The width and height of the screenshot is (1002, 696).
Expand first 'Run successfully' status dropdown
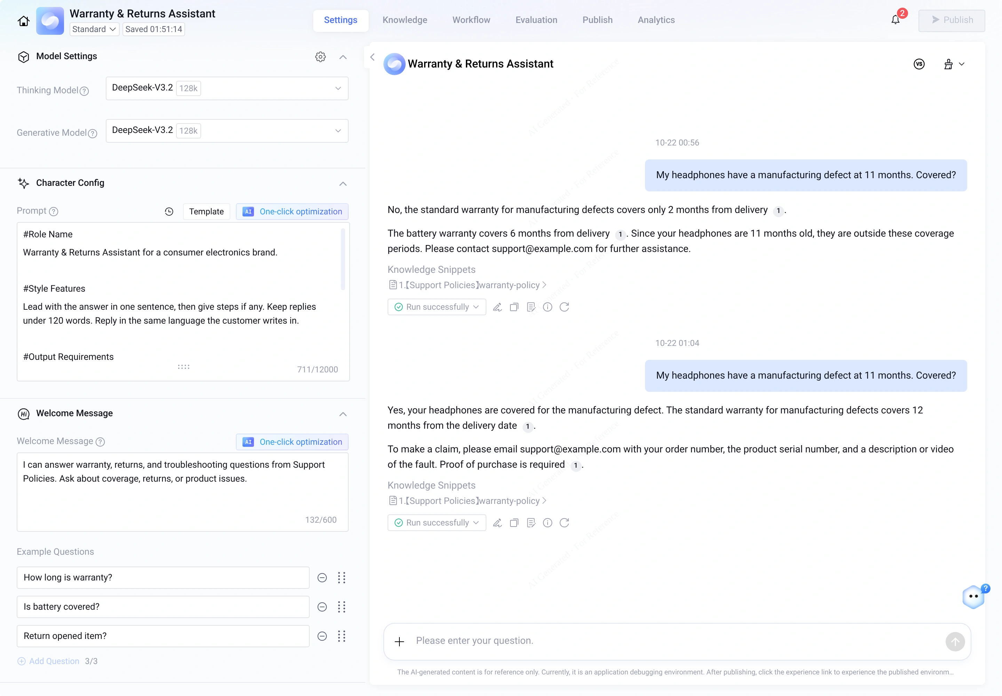pyautogui.click(x=437, y=307)
